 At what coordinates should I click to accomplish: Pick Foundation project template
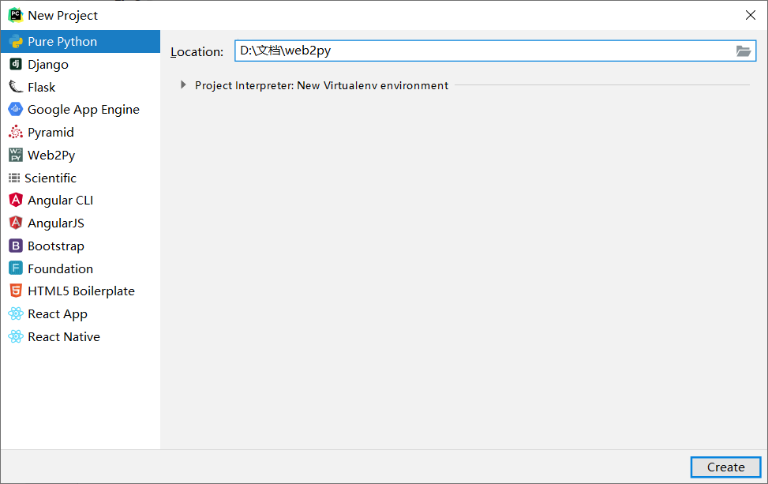point(60,269)
